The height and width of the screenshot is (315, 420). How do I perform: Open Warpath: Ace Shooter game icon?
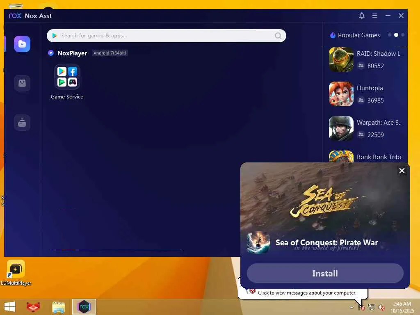coord(341,128)
